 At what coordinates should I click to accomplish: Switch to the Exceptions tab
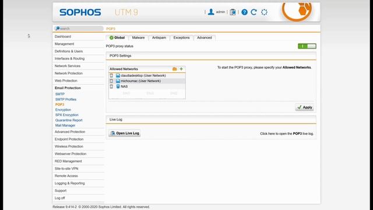[x=181, y=37]
